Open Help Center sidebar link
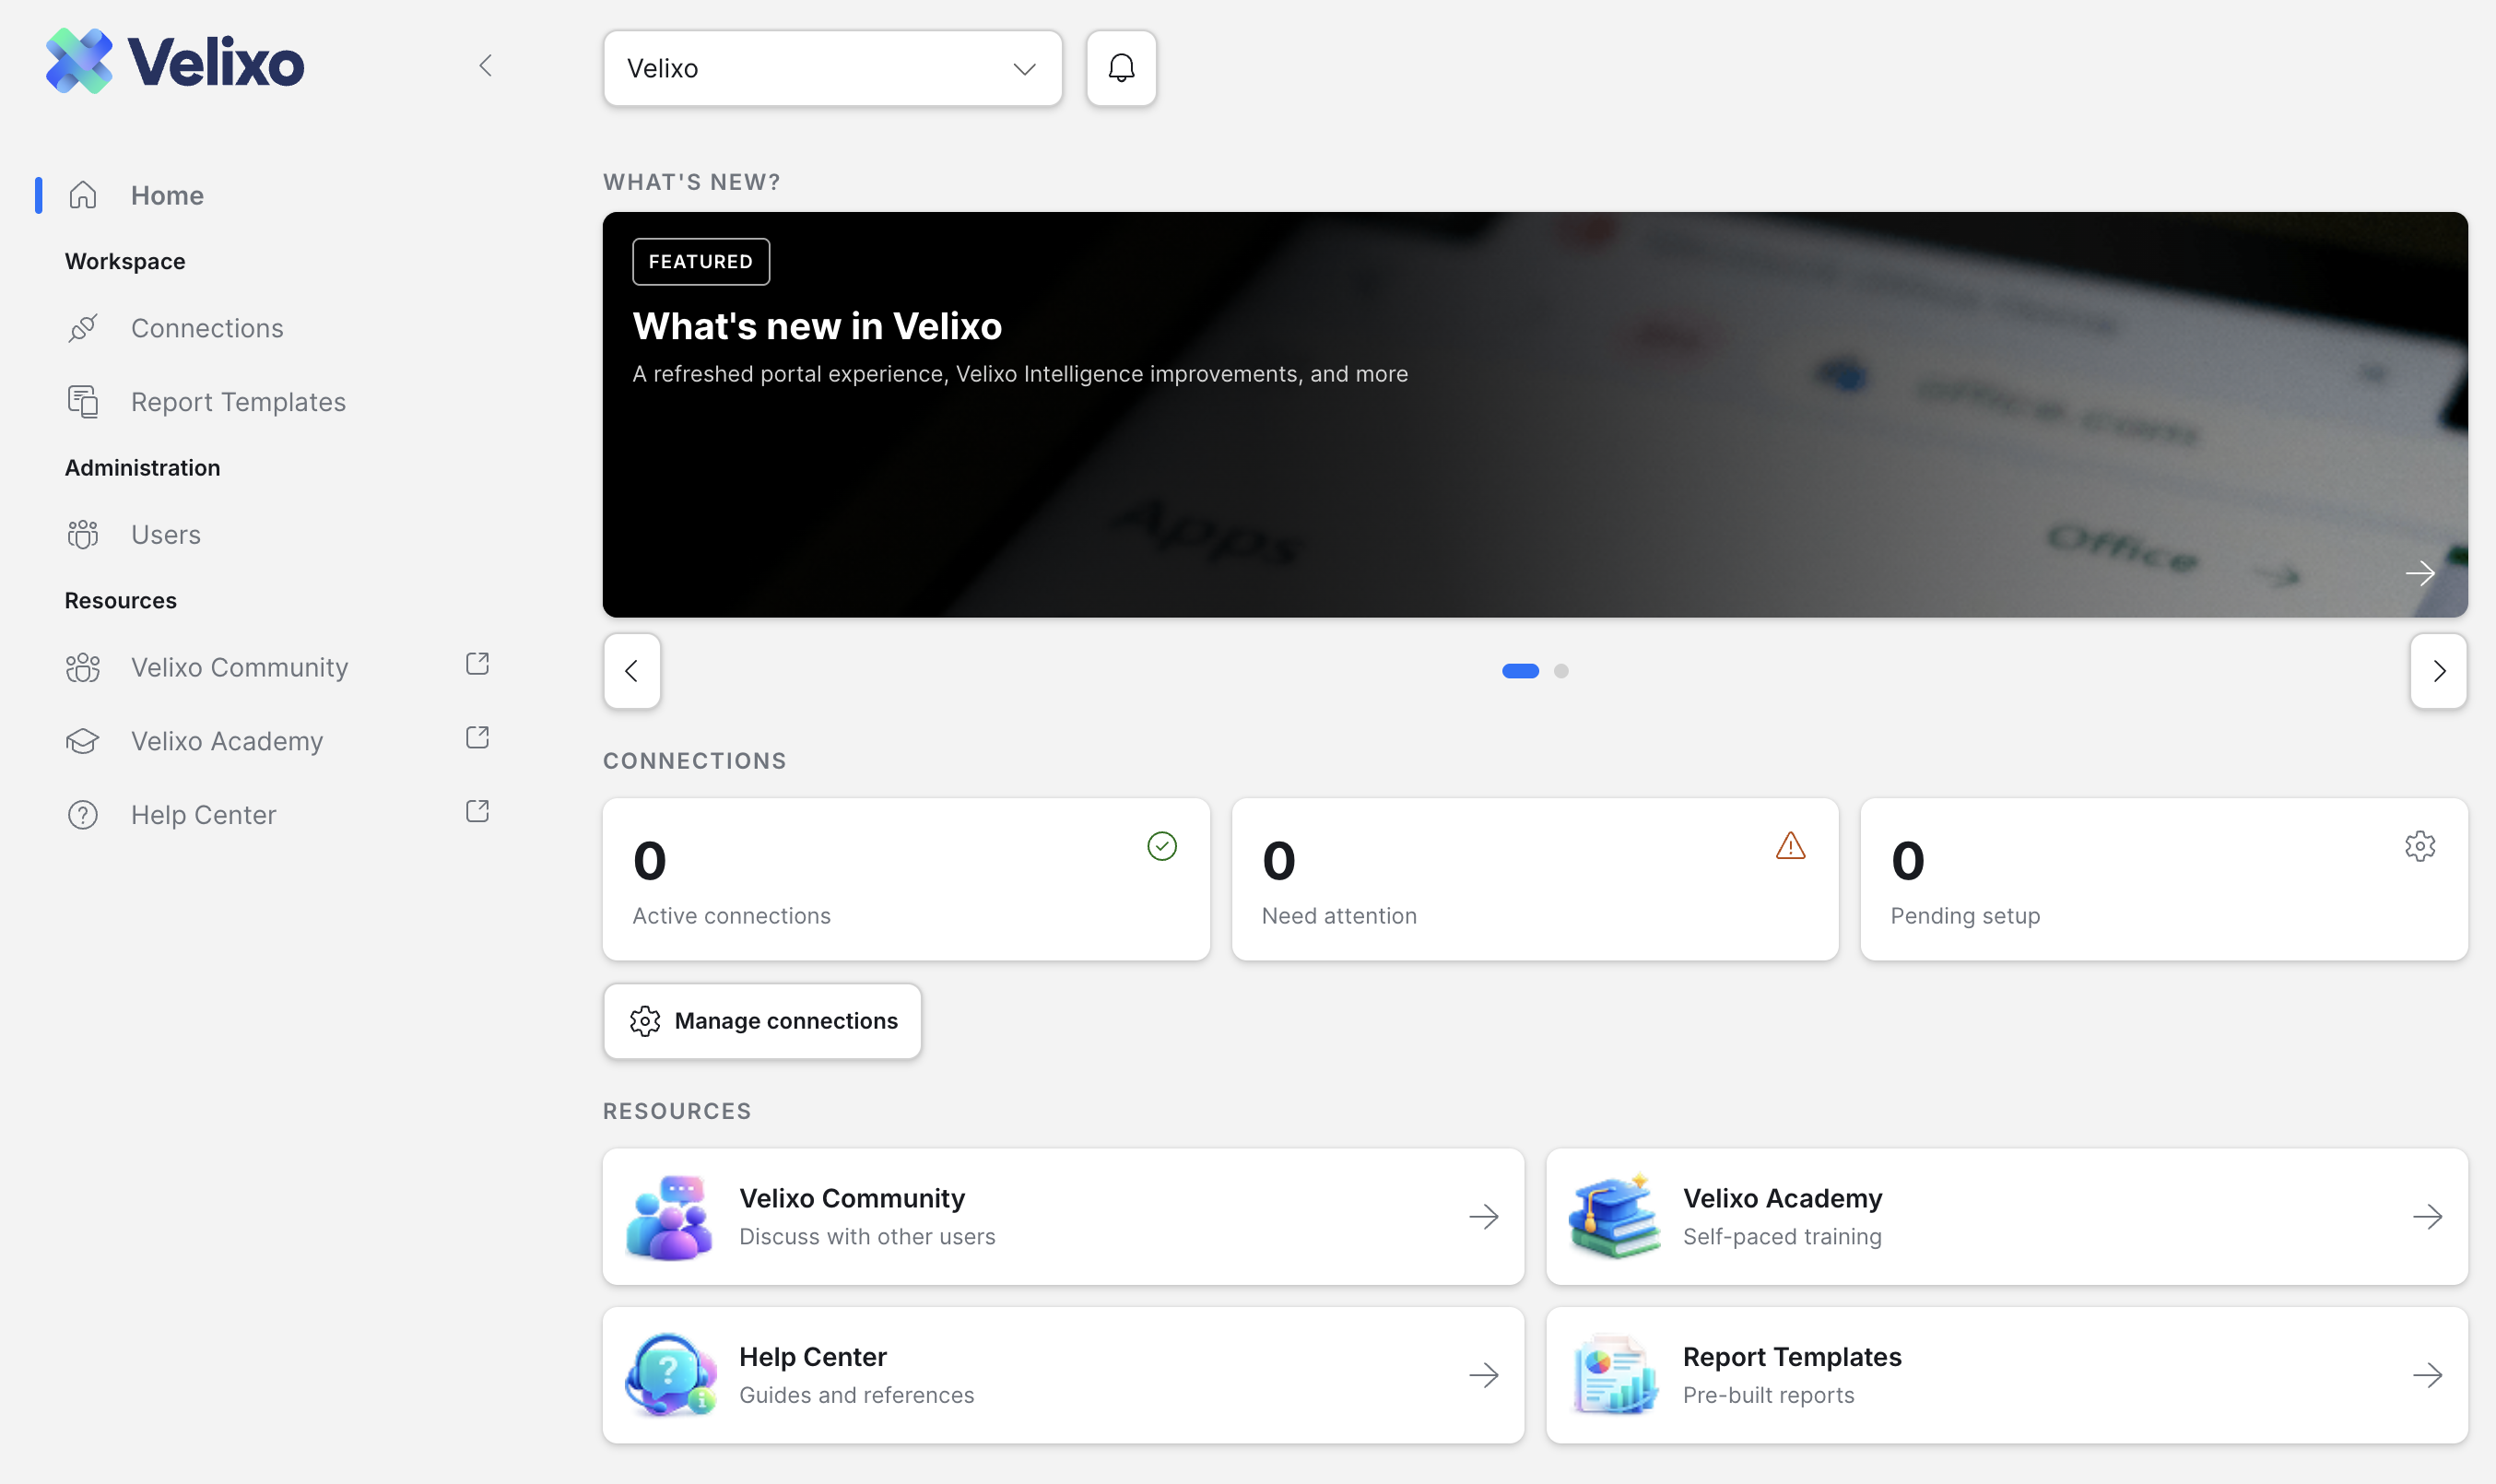Screen dimensions: 2496x1484 (203, 815)
